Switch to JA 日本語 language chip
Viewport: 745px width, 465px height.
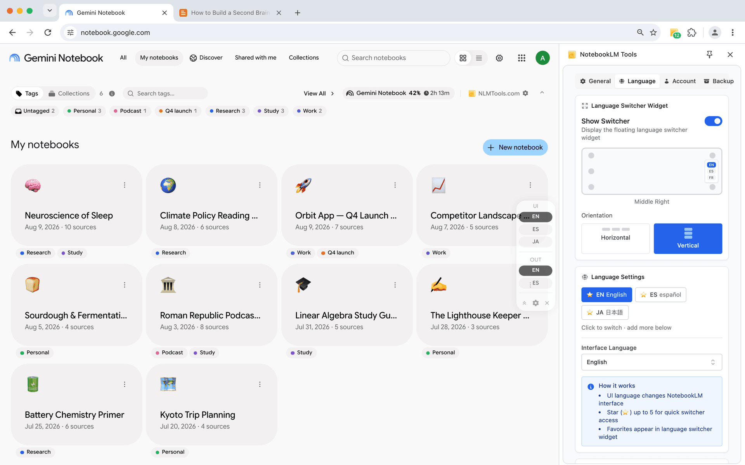[x=605, y=313]
